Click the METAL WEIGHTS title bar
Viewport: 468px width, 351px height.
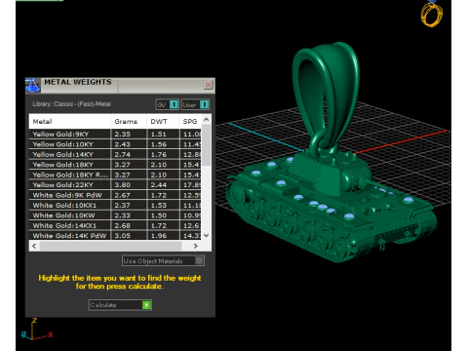120,85
